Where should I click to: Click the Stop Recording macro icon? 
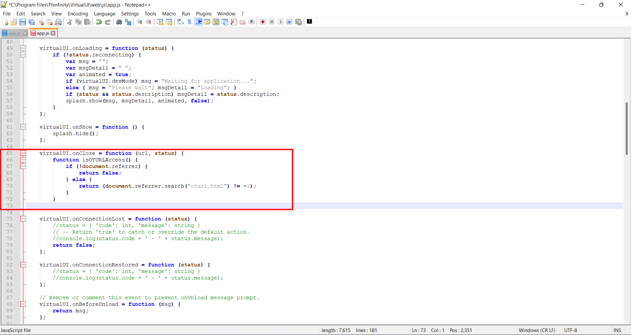[x=272, y=22]
